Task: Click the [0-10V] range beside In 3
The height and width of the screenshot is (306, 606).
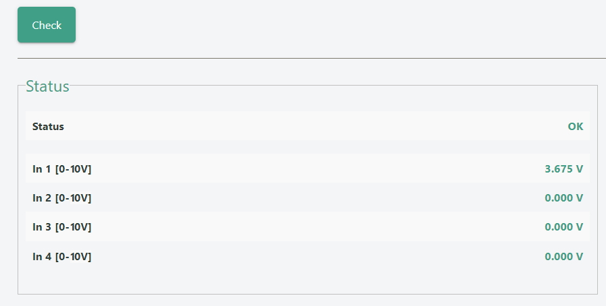Action: 73,227
